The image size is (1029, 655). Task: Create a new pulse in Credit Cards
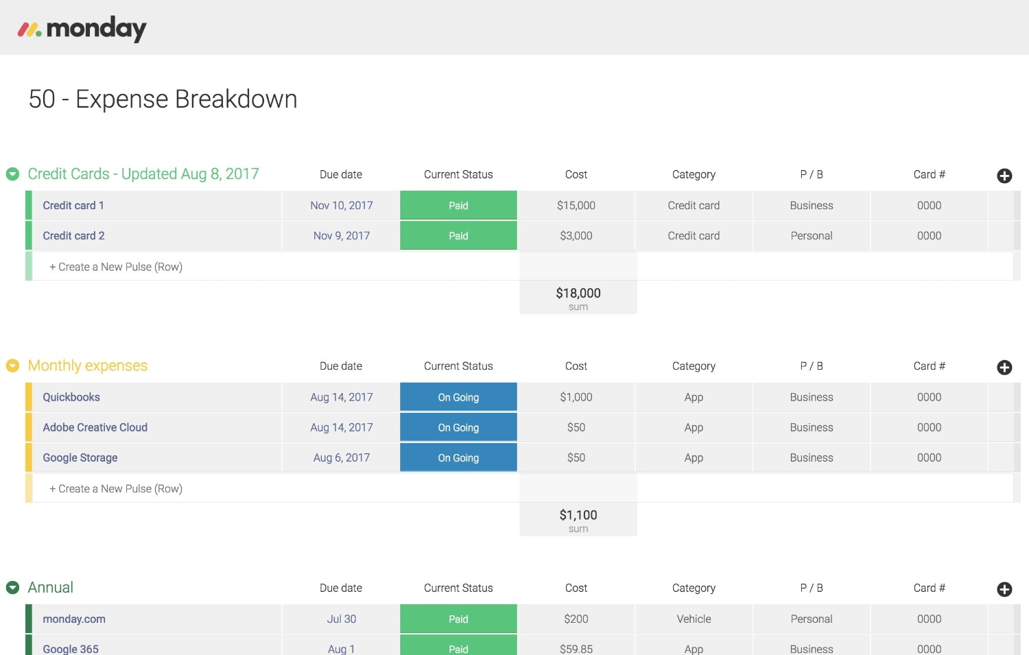coord(116,267)
